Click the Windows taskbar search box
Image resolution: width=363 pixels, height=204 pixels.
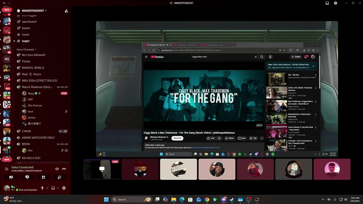click(x=132, y=199)
